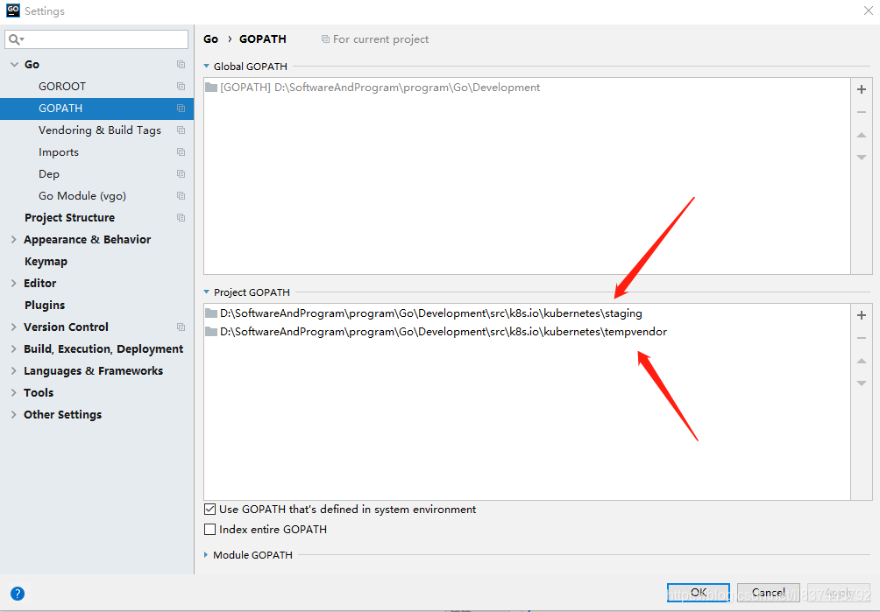The height and width of the screenshot is (612, 880).
Task: Expand Appearance & Behavior section
Action: pyautogui.click(x=14, y=239)
